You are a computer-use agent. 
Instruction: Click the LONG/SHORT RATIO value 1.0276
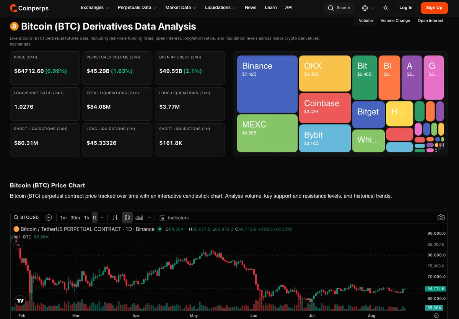point(24,107)
